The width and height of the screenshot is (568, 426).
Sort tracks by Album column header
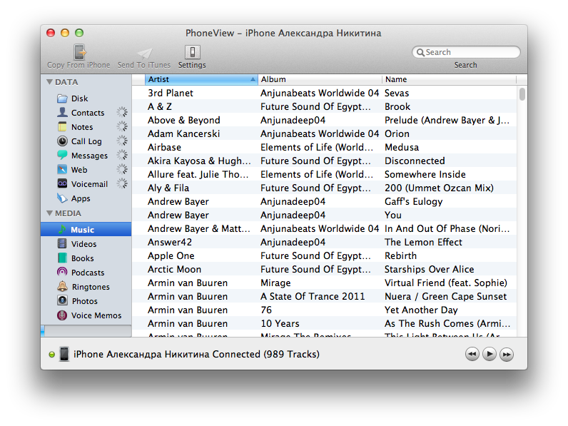point(319,79)
